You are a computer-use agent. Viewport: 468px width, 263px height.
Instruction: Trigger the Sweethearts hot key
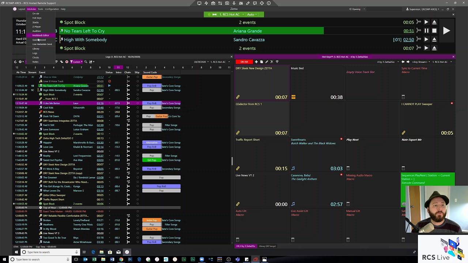pos(317,154)
